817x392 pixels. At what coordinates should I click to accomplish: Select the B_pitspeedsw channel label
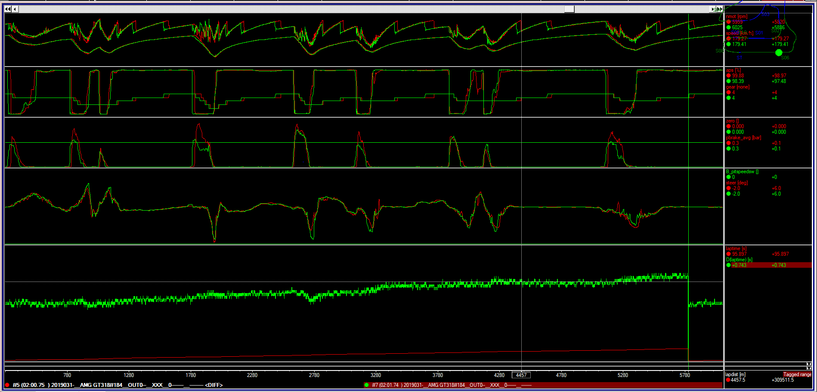[742, 171]
